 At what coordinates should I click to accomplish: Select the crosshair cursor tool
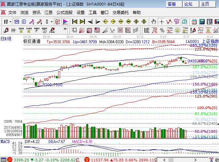pyautogui.click(x=162, y=22)
